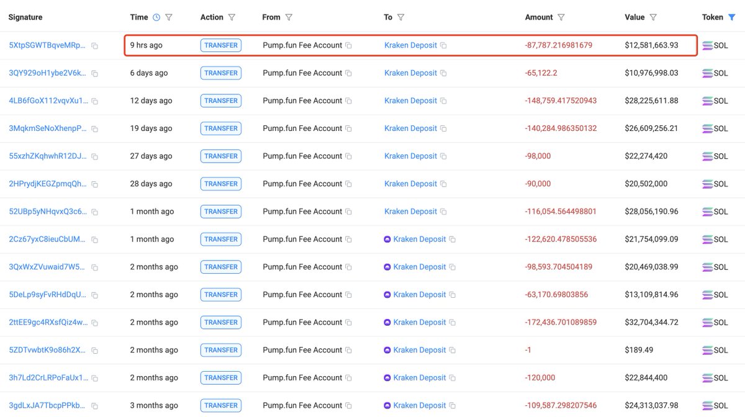The height and width of the screenshot is (417, 745).
Task: Click TRANSFER badge in the 3 months ago row
Action: click(x=221, y=405)
